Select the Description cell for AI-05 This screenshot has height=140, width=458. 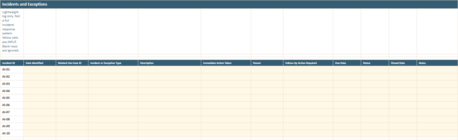click(x=170, y=98)
